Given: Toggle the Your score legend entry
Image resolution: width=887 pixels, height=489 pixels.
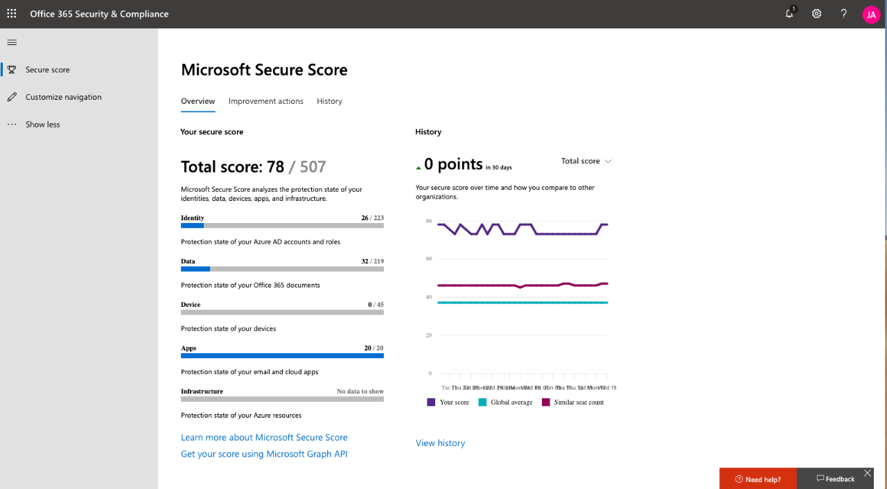Looking at the screenshot, I should click(x=448, y=402).
